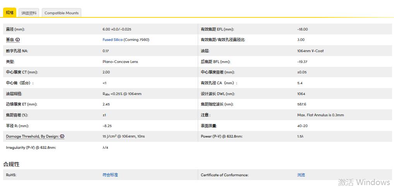Click the 中心厚度 CT (mm) label
This screenshot has width=394, height=187.
pos(22,72)
